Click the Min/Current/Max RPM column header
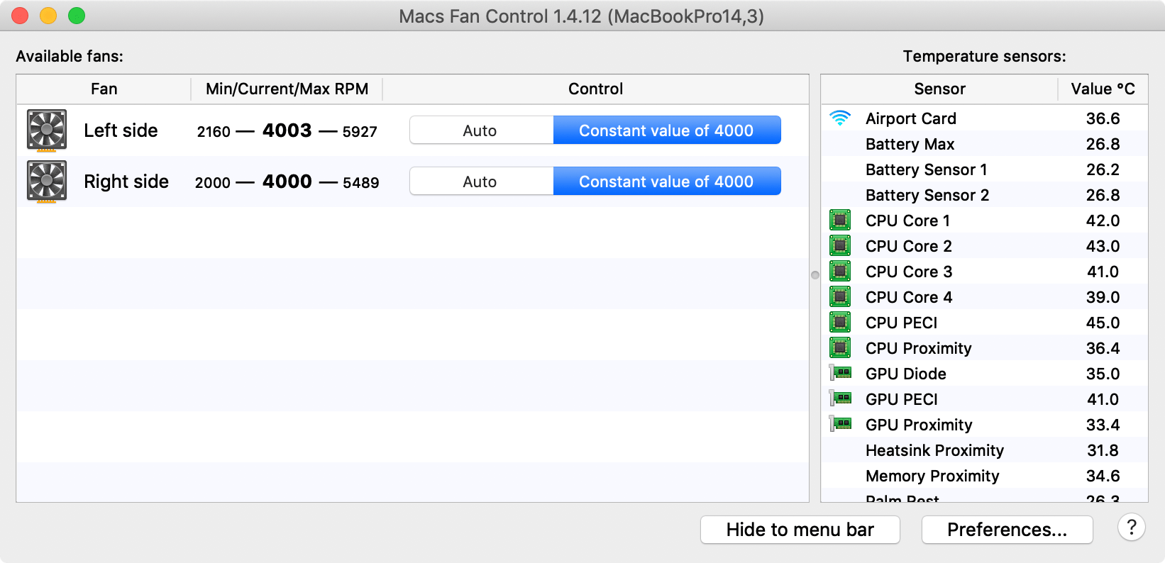Image resolution: width=1165 pixels, height=563 pixels. 287,89
